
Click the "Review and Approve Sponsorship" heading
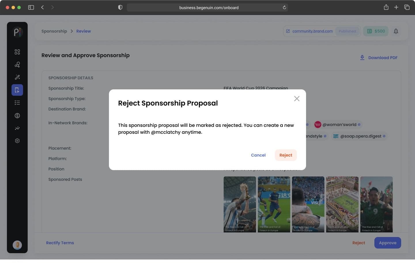coord(86,55)
